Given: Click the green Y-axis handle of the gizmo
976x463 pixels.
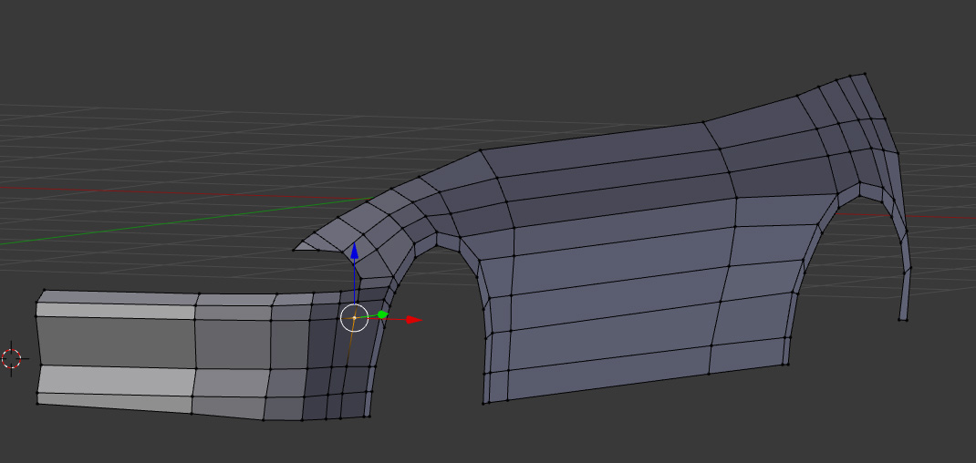Looking at the screenshot, I should (x=382, y=314).
